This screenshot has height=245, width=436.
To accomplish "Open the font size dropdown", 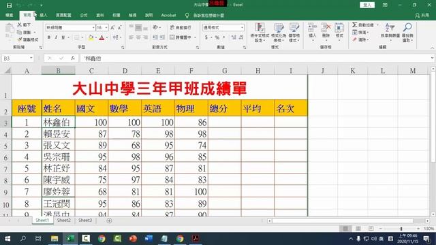I will tap(106, 27).
